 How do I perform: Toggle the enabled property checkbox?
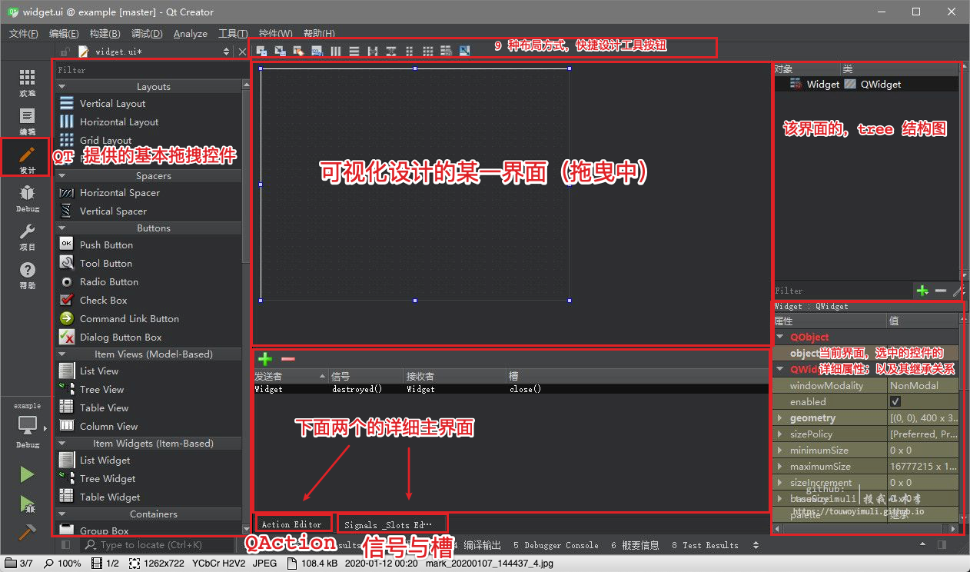(895, 402)
